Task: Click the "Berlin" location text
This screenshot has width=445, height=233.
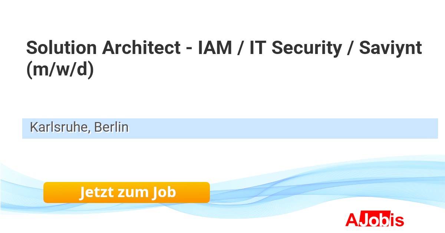Action: (x=111, y=127)
